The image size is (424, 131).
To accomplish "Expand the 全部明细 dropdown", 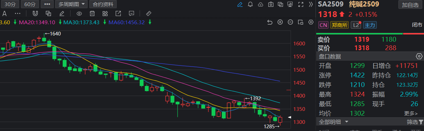I will [334, 122].
